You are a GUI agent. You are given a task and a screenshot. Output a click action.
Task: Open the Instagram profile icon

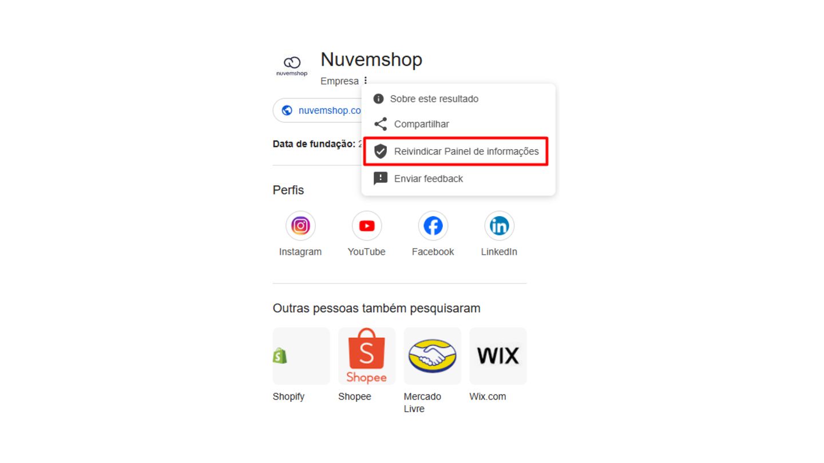click(300, 226)
